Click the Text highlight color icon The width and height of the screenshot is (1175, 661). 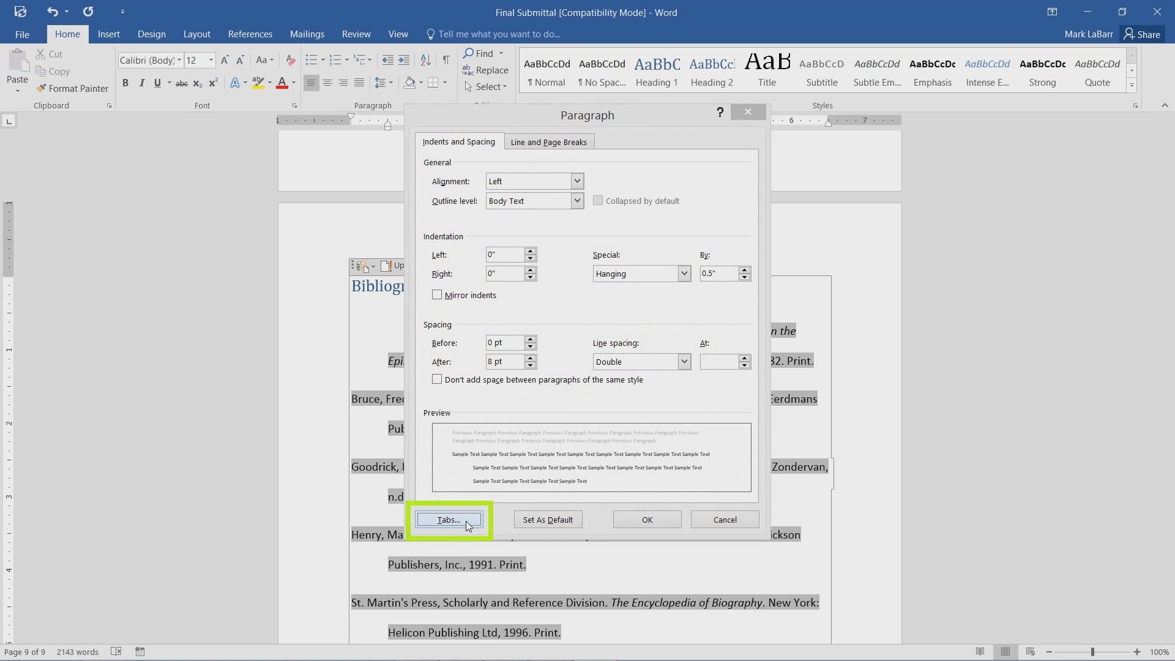coord(258,83)
